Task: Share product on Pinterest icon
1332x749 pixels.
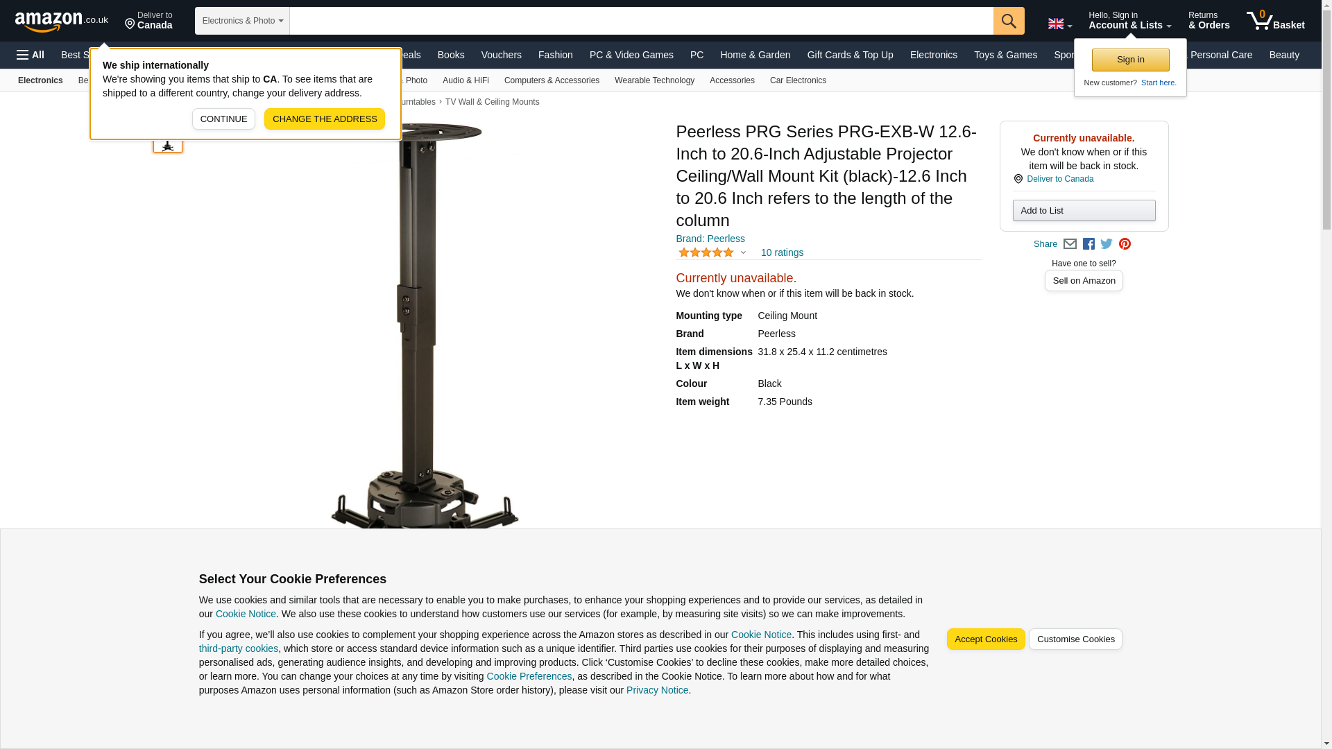Action: (x=1125, y=244)
